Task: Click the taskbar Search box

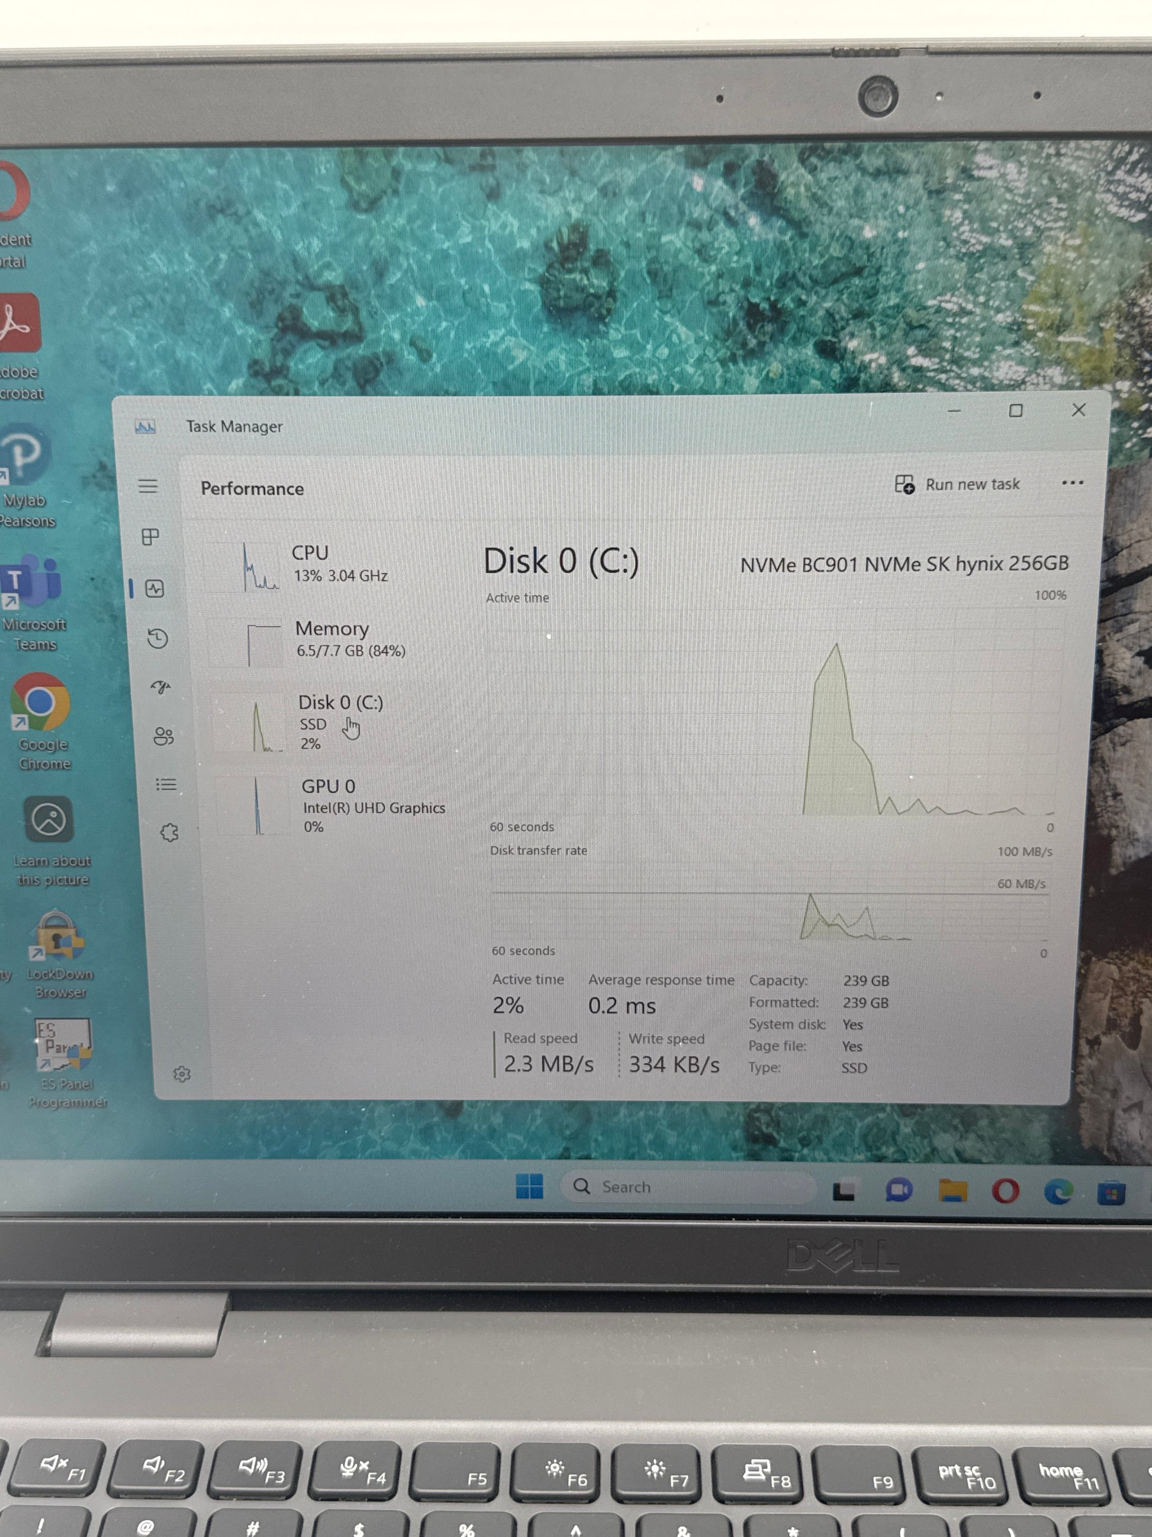Action: point(687,1187)
